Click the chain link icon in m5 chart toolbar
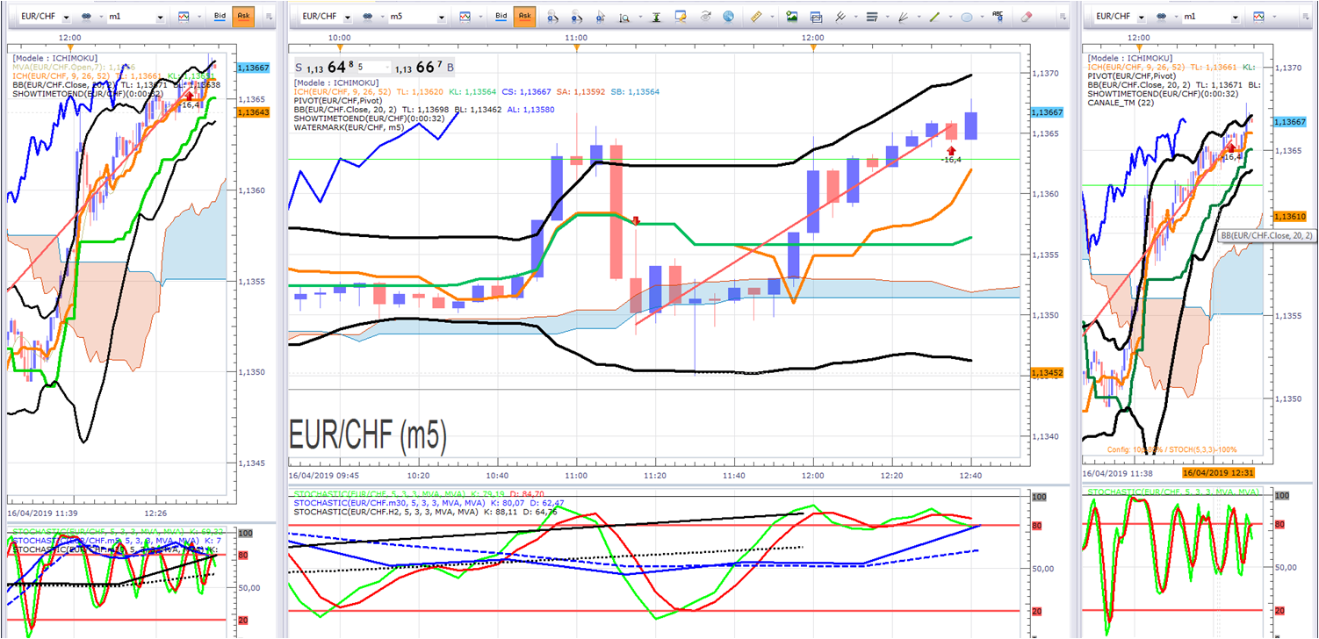This screenshot has width=1319, height=639. [367, 17]
